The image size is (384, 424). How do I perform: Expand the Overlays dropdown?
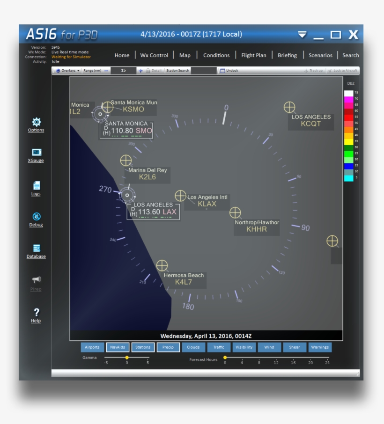click(68, 71)
